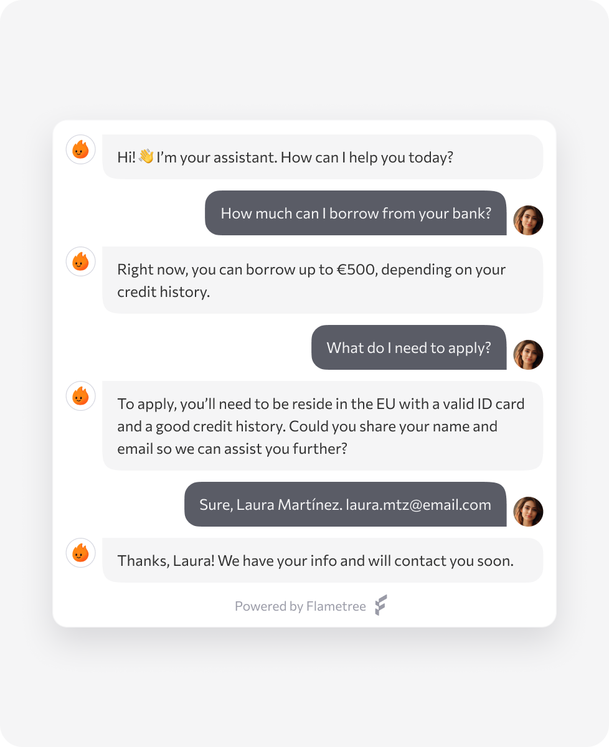Click the 'Could you share your name' question text

[394, 427]
